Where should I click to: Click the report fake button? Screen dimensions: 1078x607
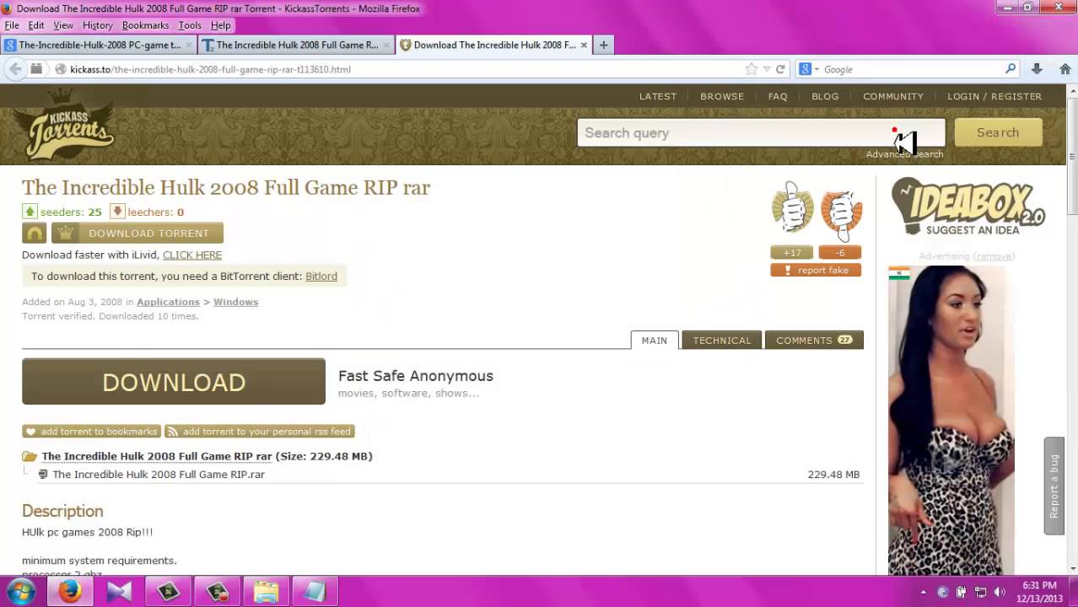coord(816,270)
